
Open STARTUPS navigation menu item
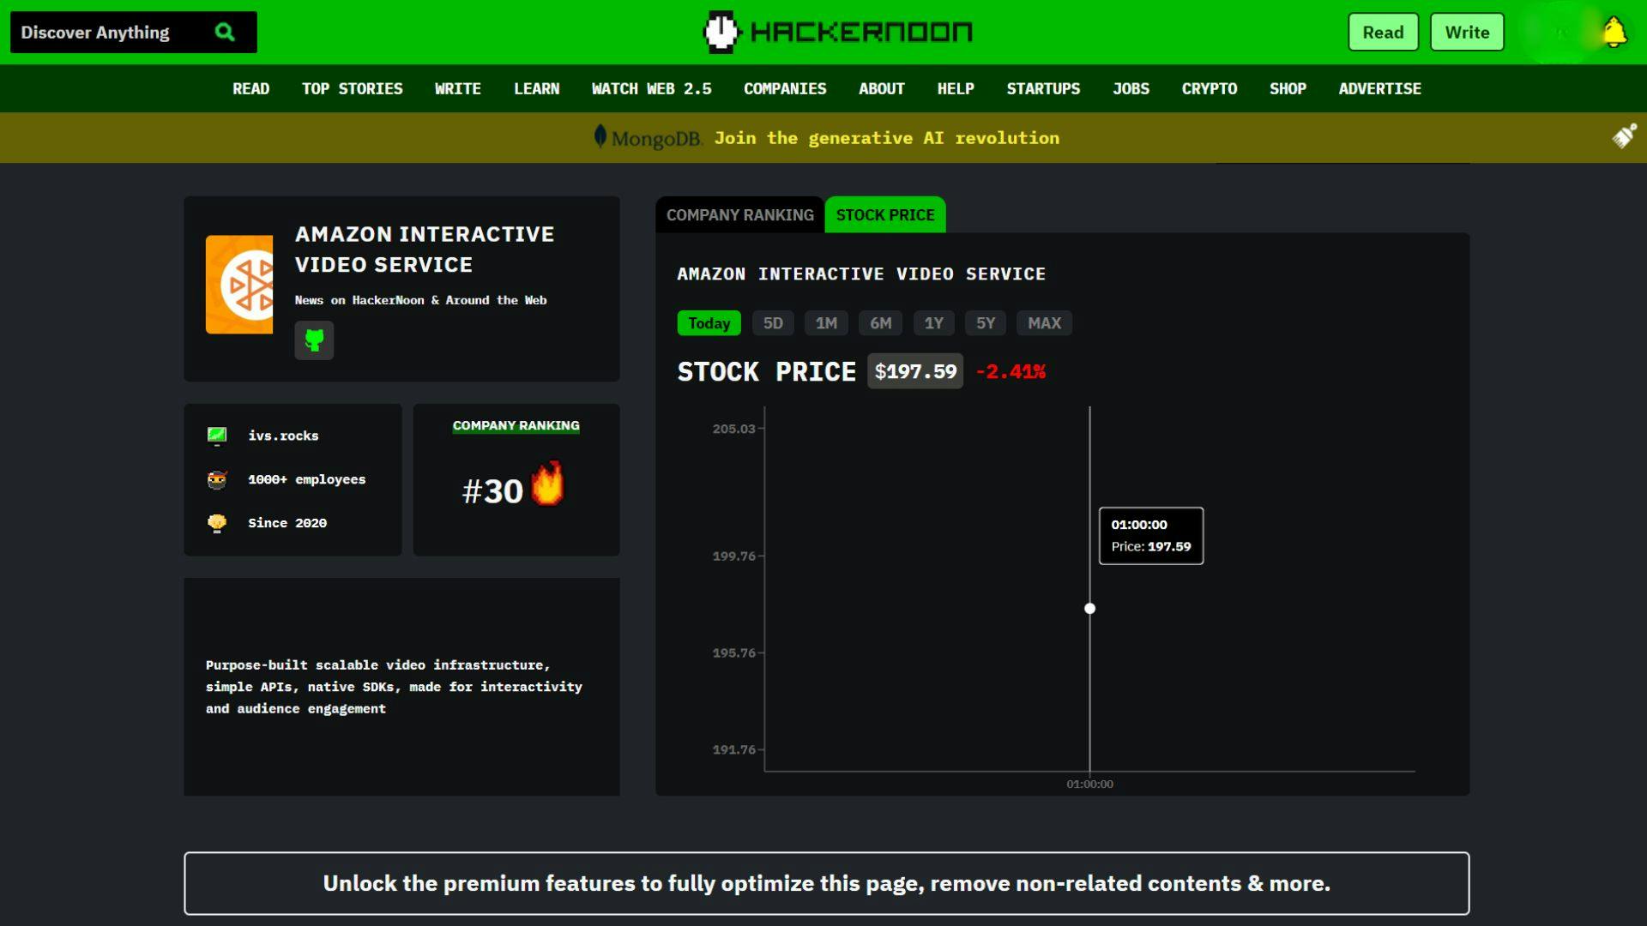1042,88
